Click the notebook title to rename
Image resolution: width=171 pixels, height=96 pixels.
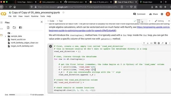(x=36, y=13)
